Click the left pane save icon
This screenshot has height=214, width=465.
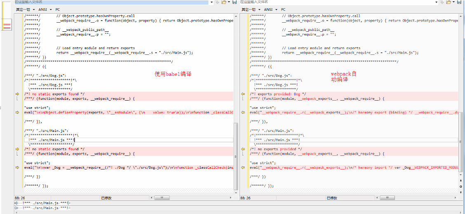point(235,2)
